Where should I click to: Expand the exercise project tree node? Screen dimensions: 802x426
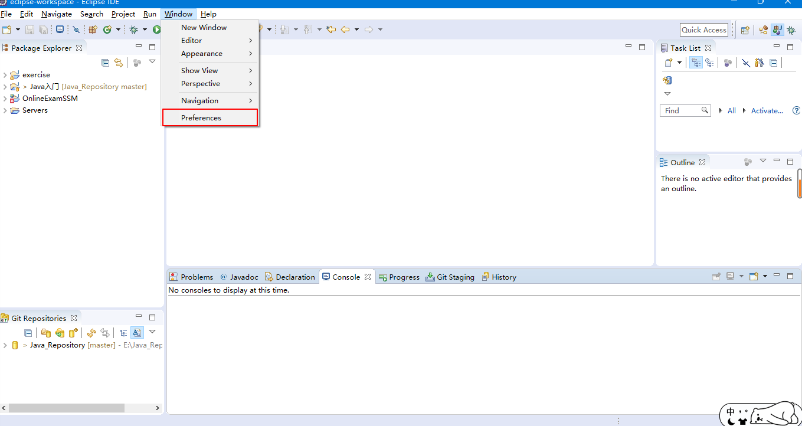coord(5,75)
